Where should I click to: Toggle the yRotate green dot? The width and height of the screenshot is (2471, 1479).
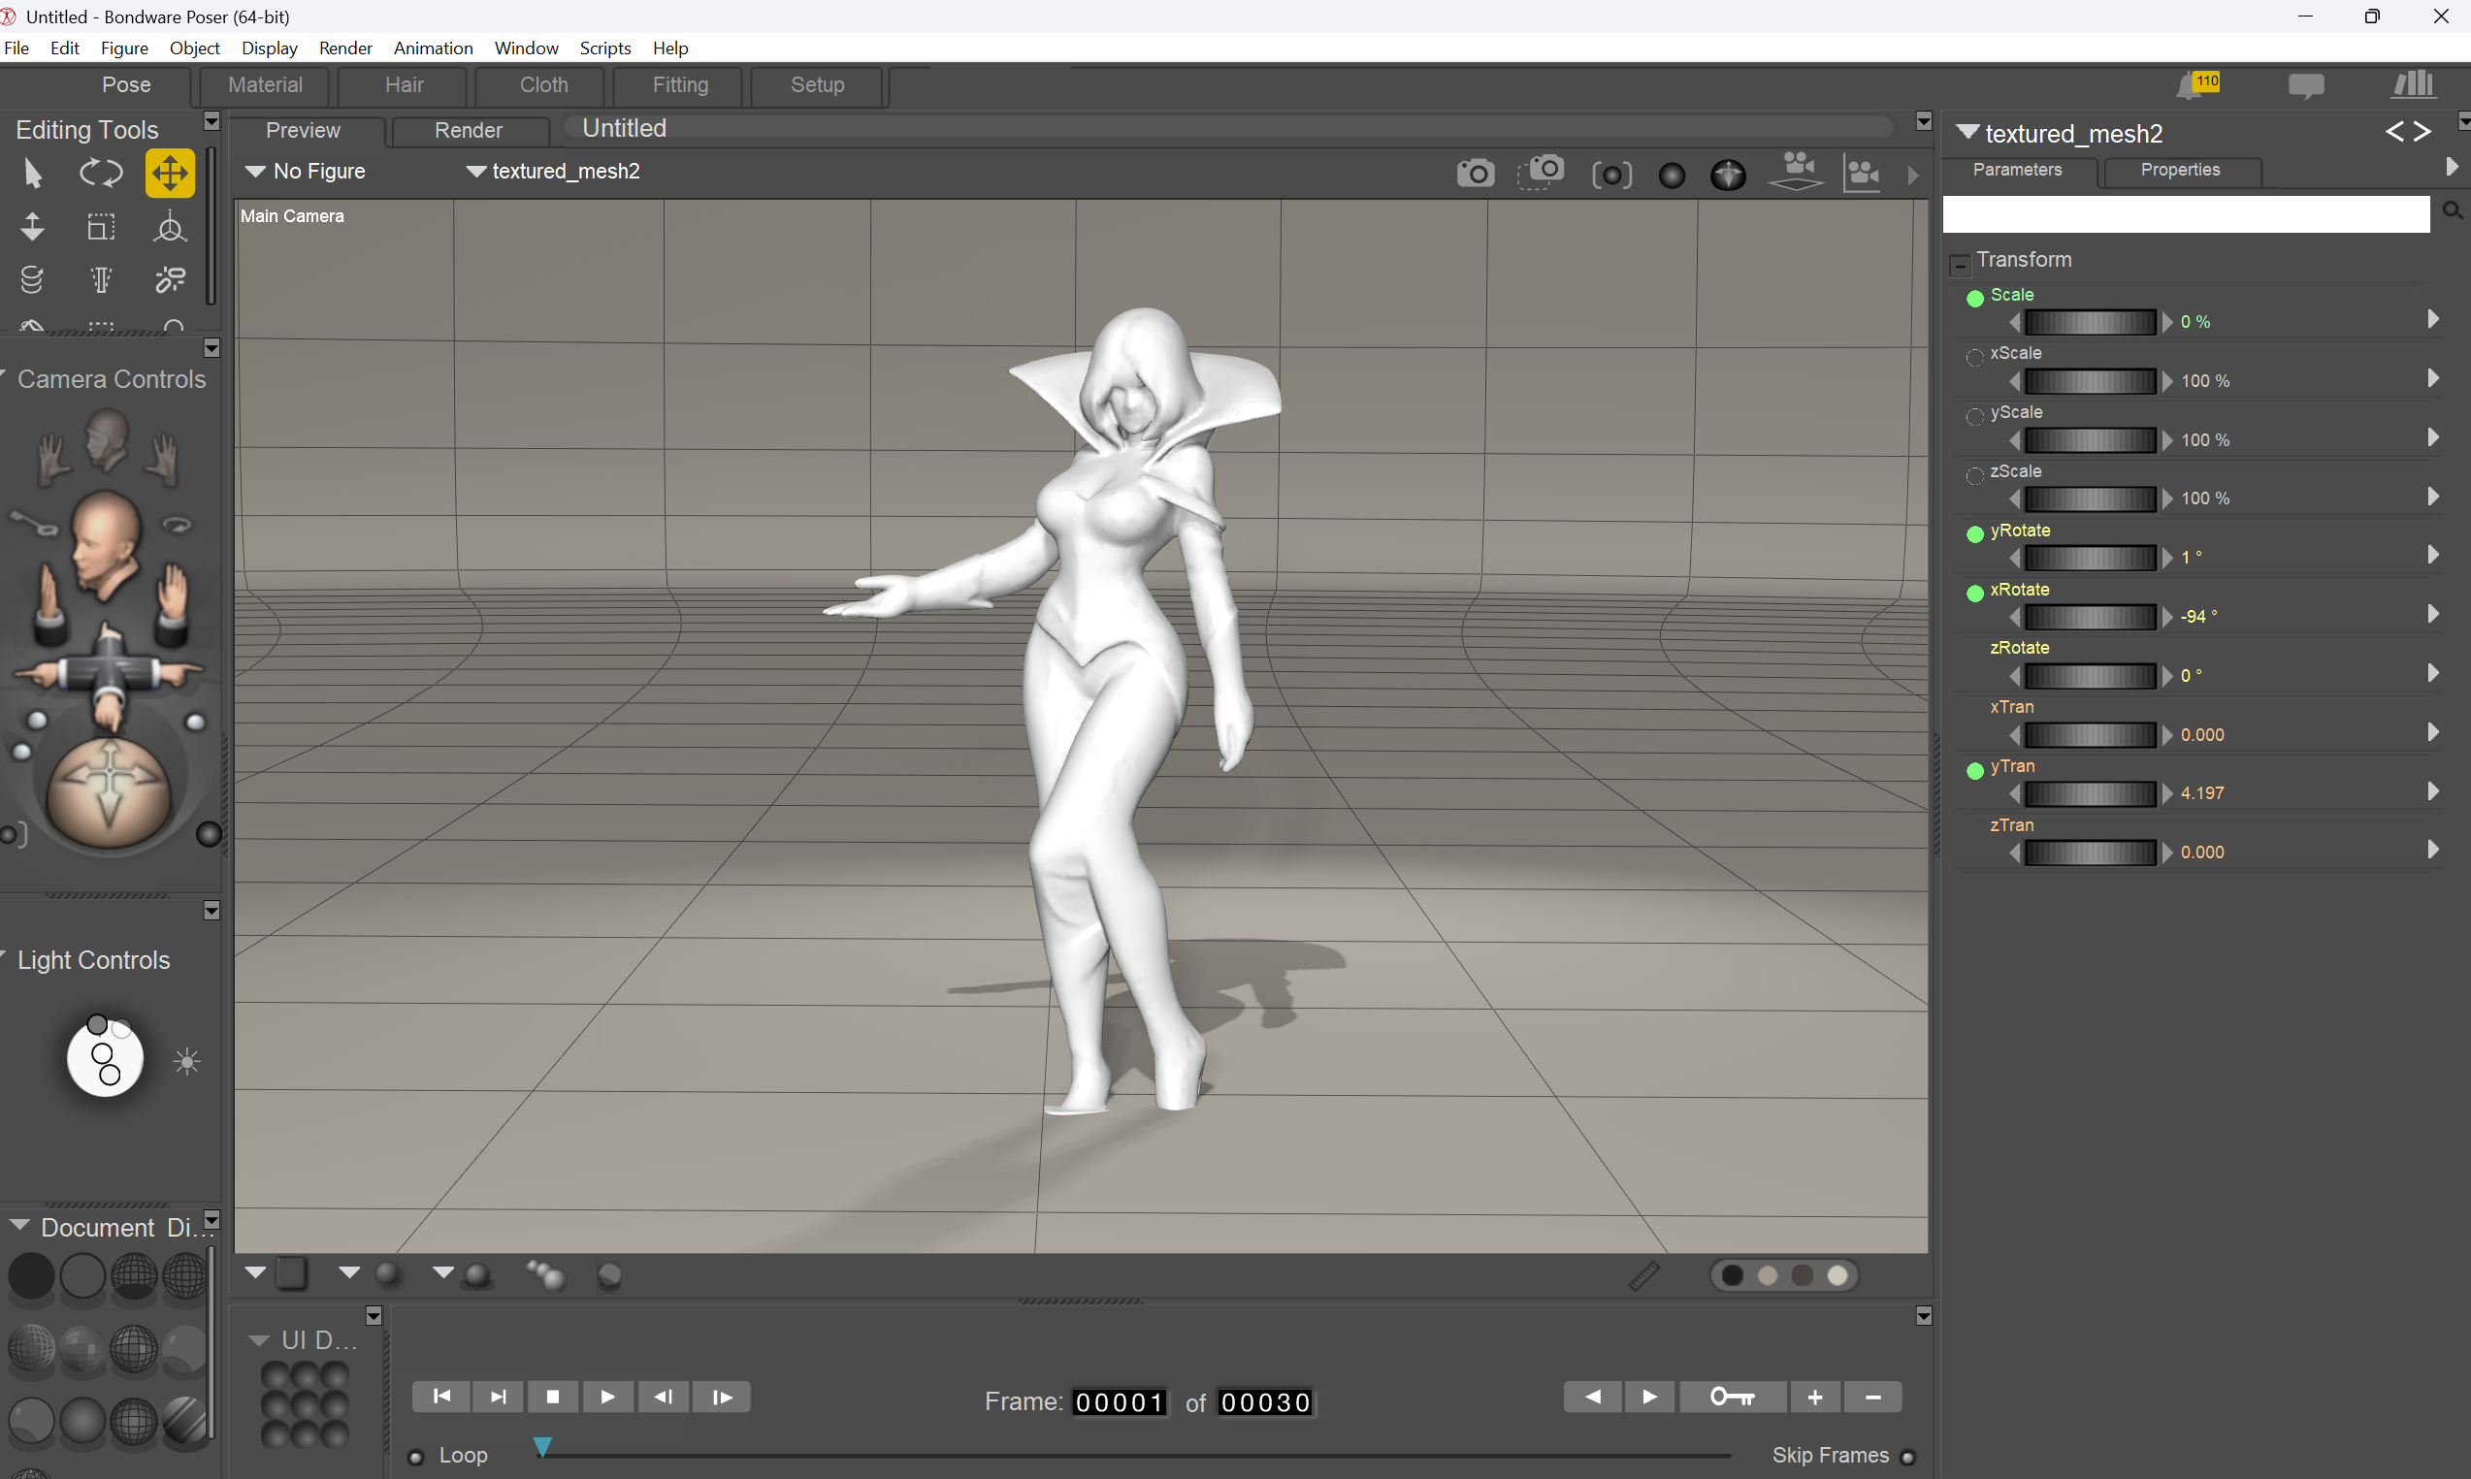(x=1974, y=534)
